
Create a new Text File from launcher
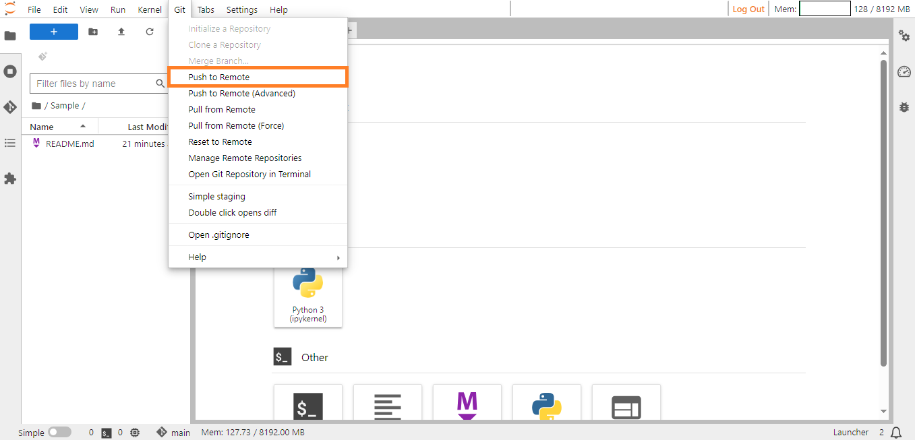click(x=388, y=402)
